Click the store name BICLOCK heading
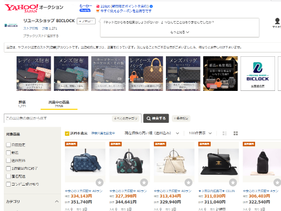Screen dimensions: 281x211 (x=49, y=21)
